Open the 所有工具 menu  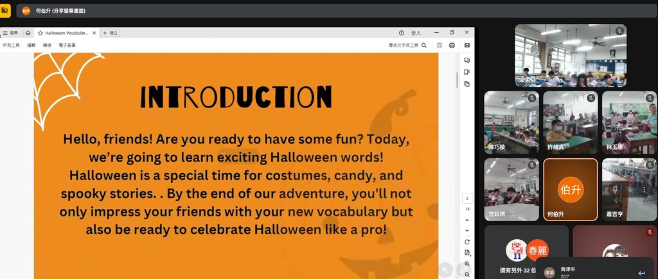pyautogui.click(x=11, y=46)
